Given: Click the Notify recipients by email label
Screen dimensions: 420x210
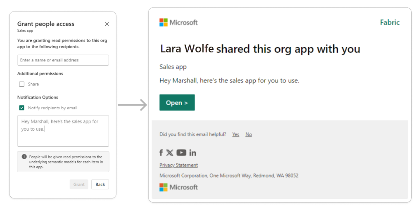Looking at the screenshot, I should pos(52,108).
